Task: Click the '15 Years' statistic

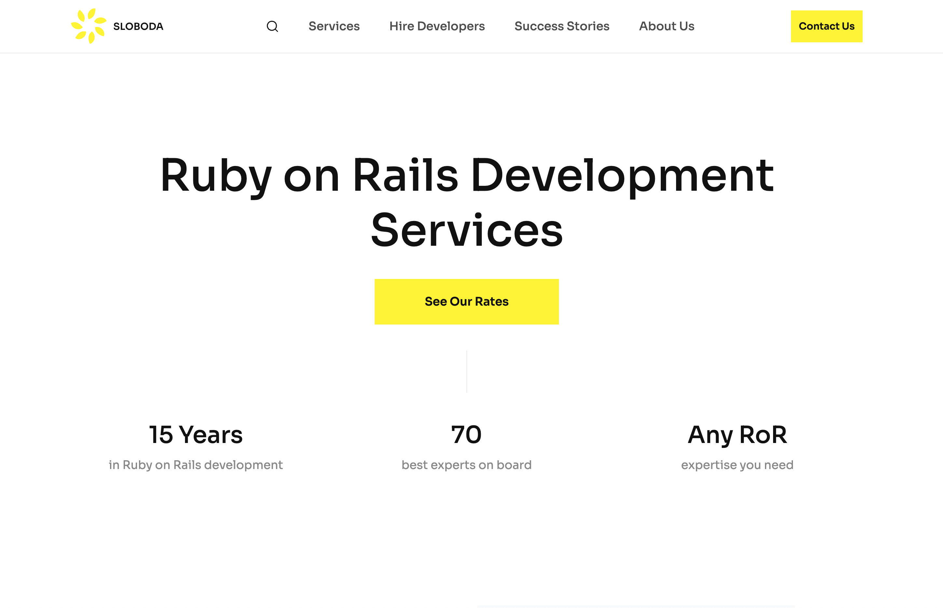Action: pyautogui.click(x=196, y=435)
